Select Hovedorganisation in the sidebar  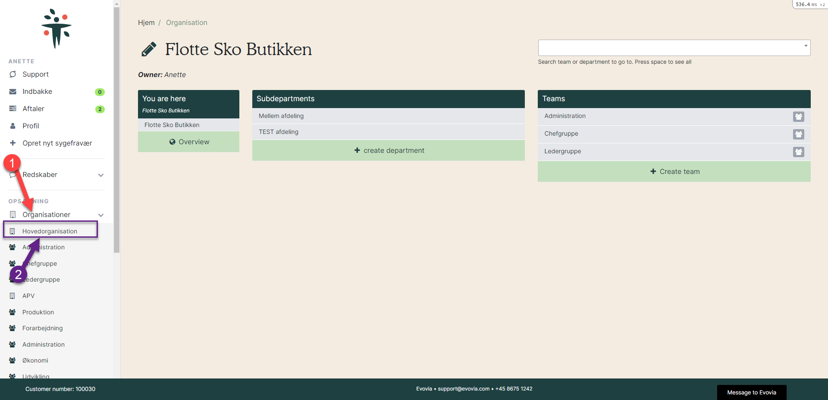50,231
